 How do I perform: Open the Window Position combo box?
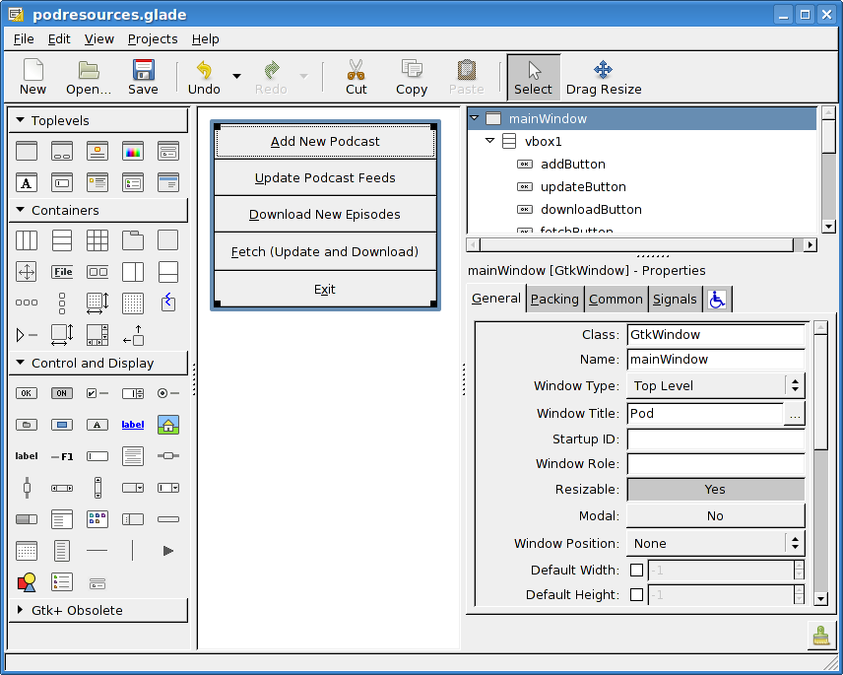715,543
